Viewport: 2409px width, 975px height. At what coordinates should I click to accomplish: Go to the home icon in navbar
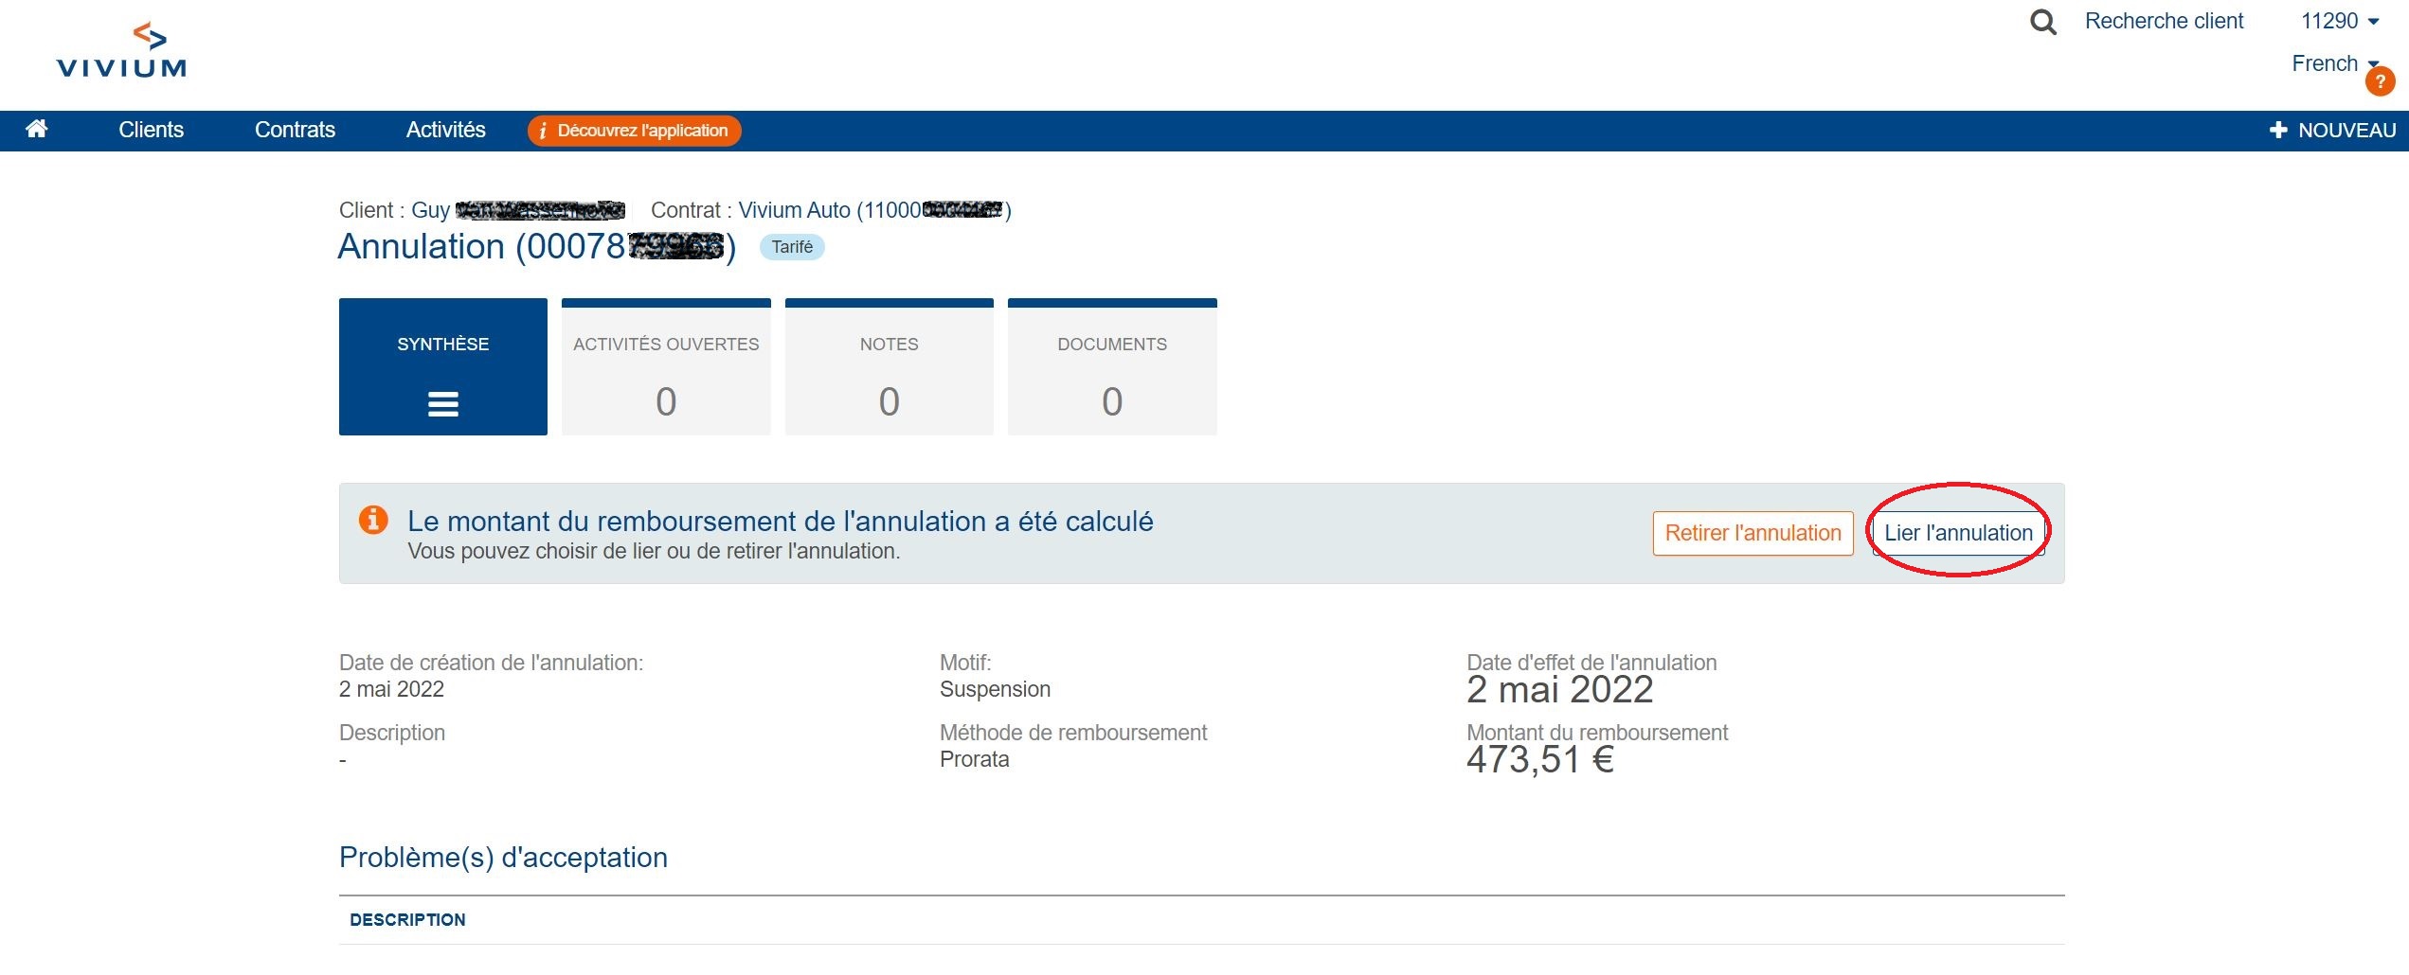click(37, 129)
